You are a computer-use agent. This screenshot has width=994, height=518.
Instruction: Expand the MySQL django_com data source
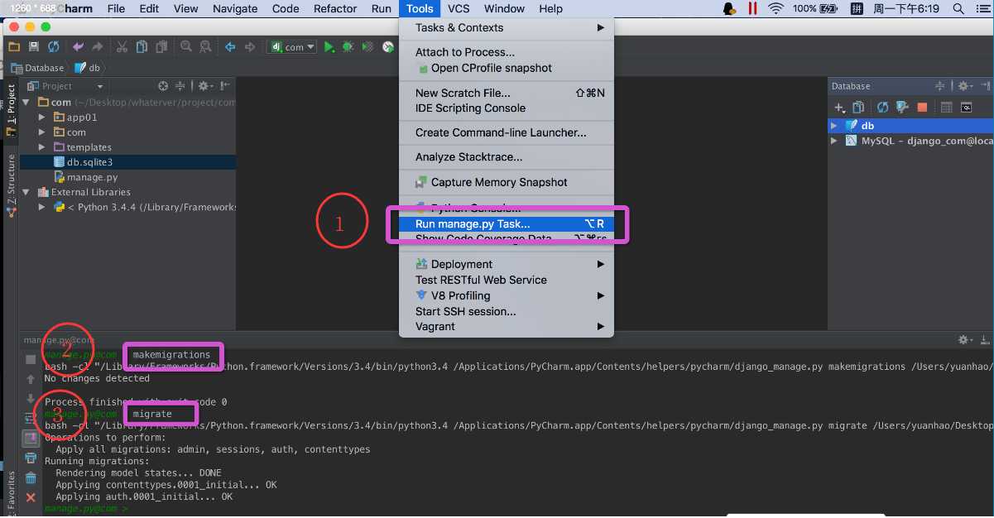(x=835, y=141)
